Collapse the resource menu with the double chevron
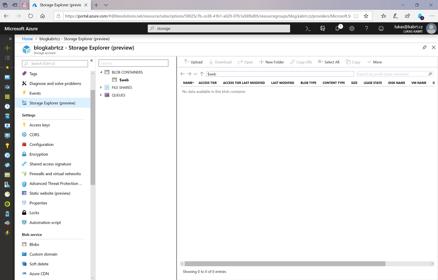Image resolution: width=438 pixels, height=280 pixels. (x=92, y=61)
